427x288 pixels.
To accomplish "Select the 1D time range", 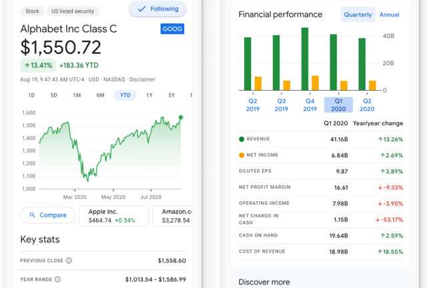I will tap(31, 95).
